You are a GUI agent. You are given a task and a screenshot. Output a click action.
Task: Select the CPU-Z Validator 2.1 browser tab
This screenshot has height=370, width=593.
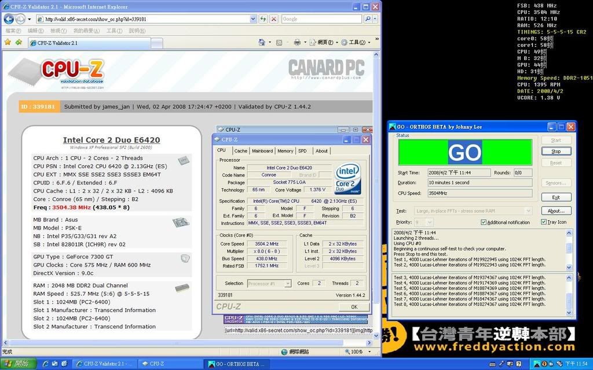click(x=89, y=43)
